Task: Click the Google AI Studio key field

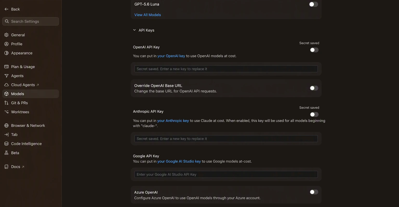Action: point(226,174)
